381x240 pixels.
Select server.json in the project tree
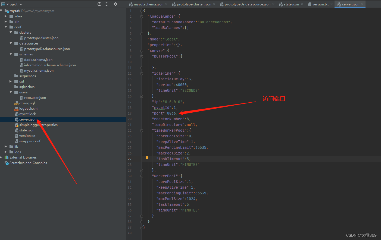(x=28, y=119)
